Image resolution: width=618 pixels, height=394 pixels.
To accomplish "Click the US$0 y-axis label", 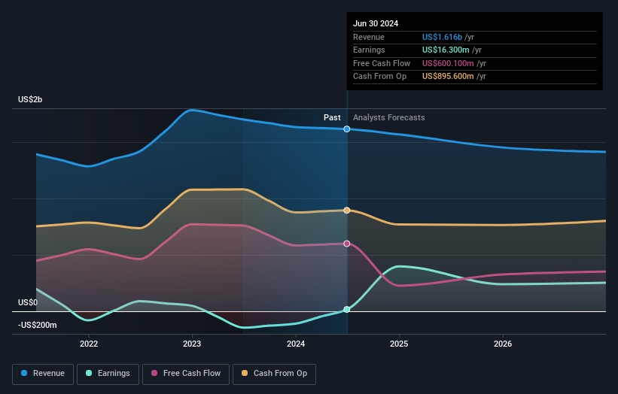I will point(28,302).
